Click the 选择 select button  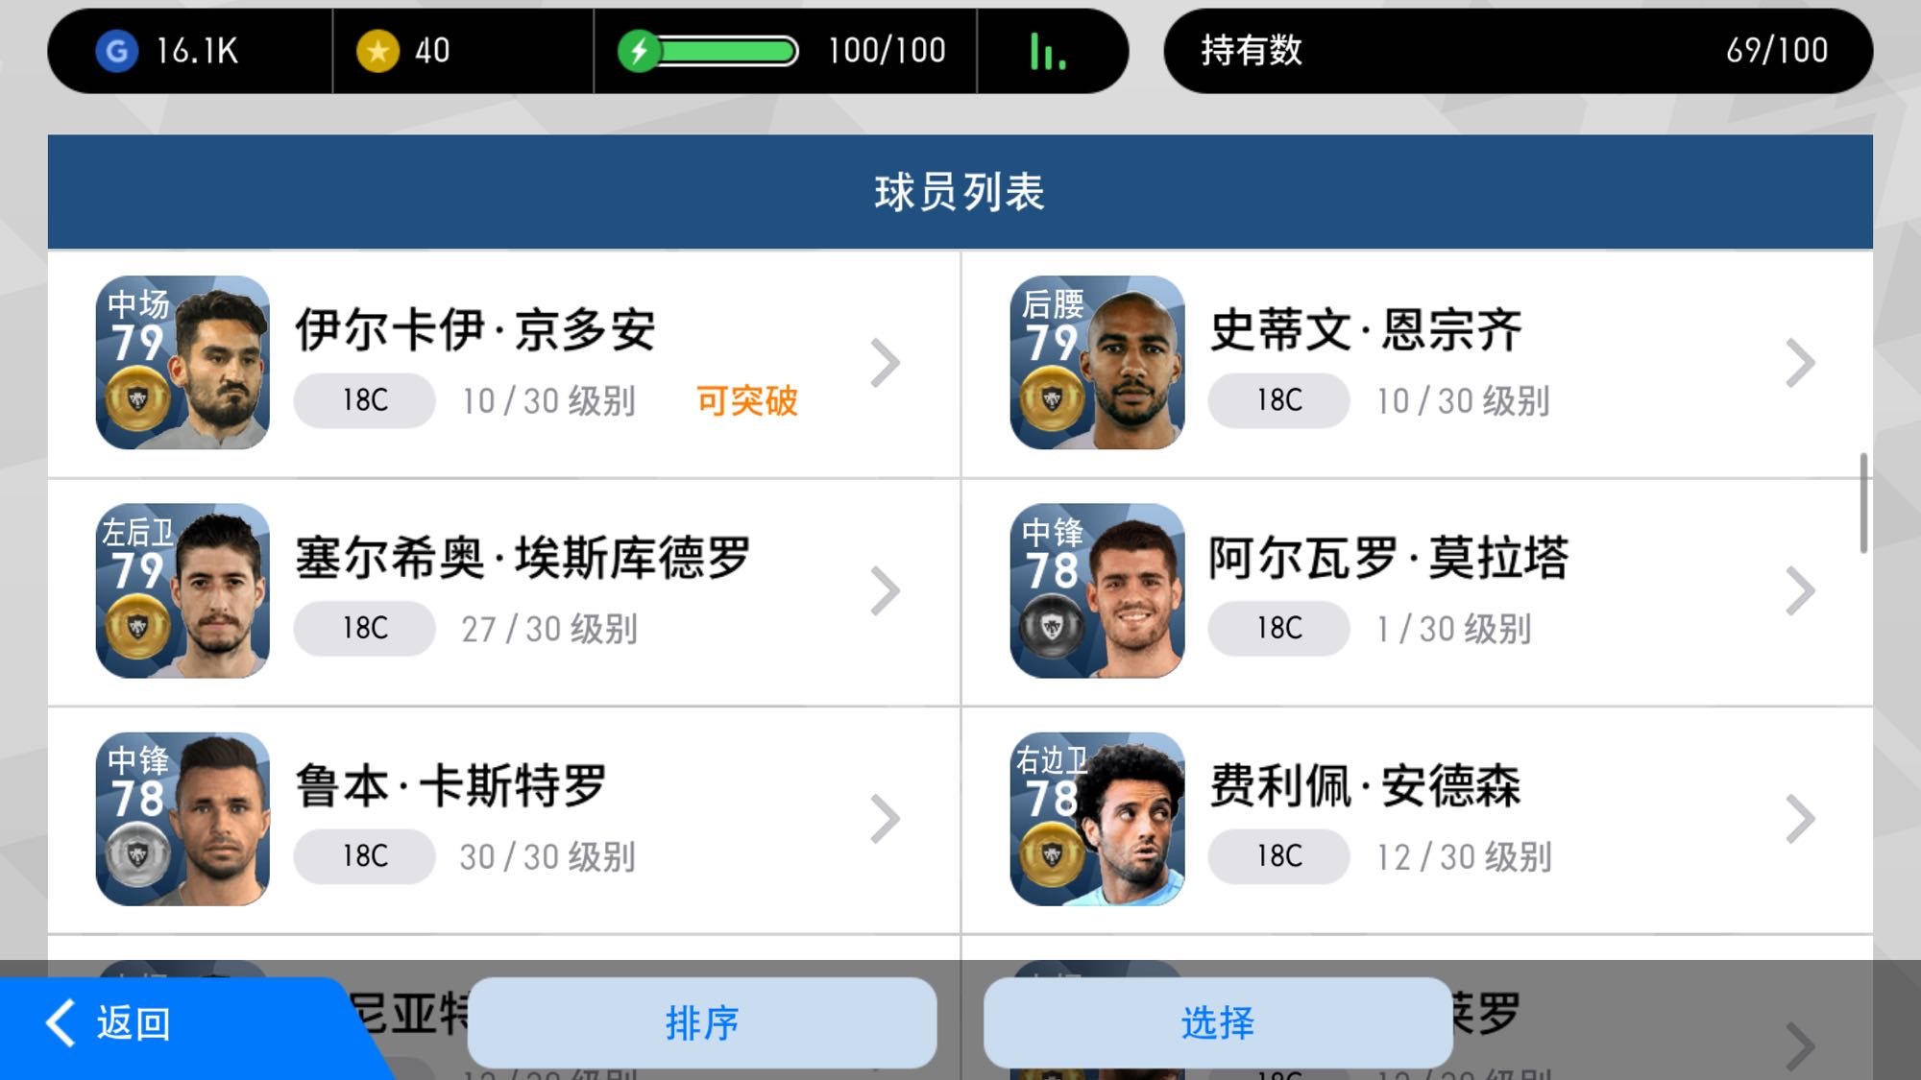(1218, 1022)
